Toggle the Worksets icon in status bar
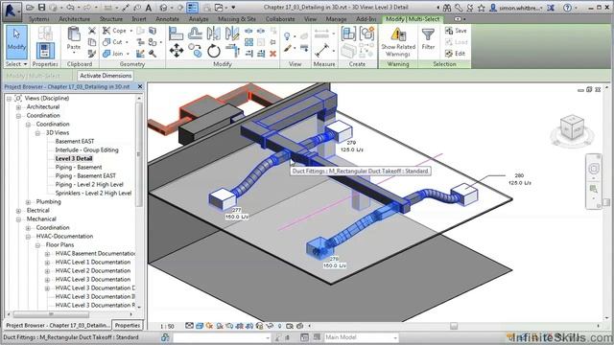The height and width of the screenshot is (345, 614). tap(166, 336)
